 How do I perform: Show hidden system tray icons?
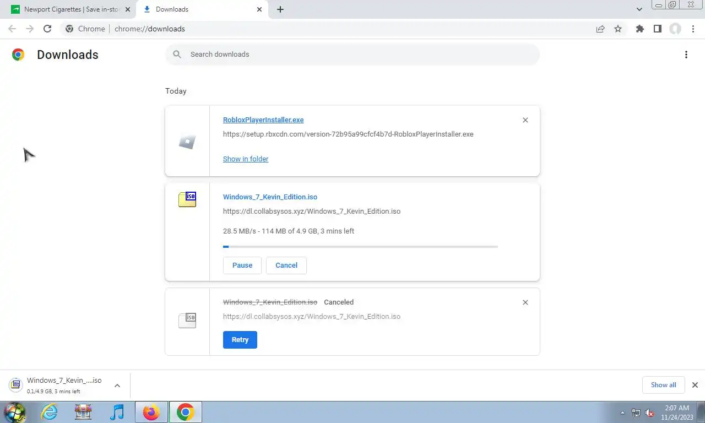[622, 413]
